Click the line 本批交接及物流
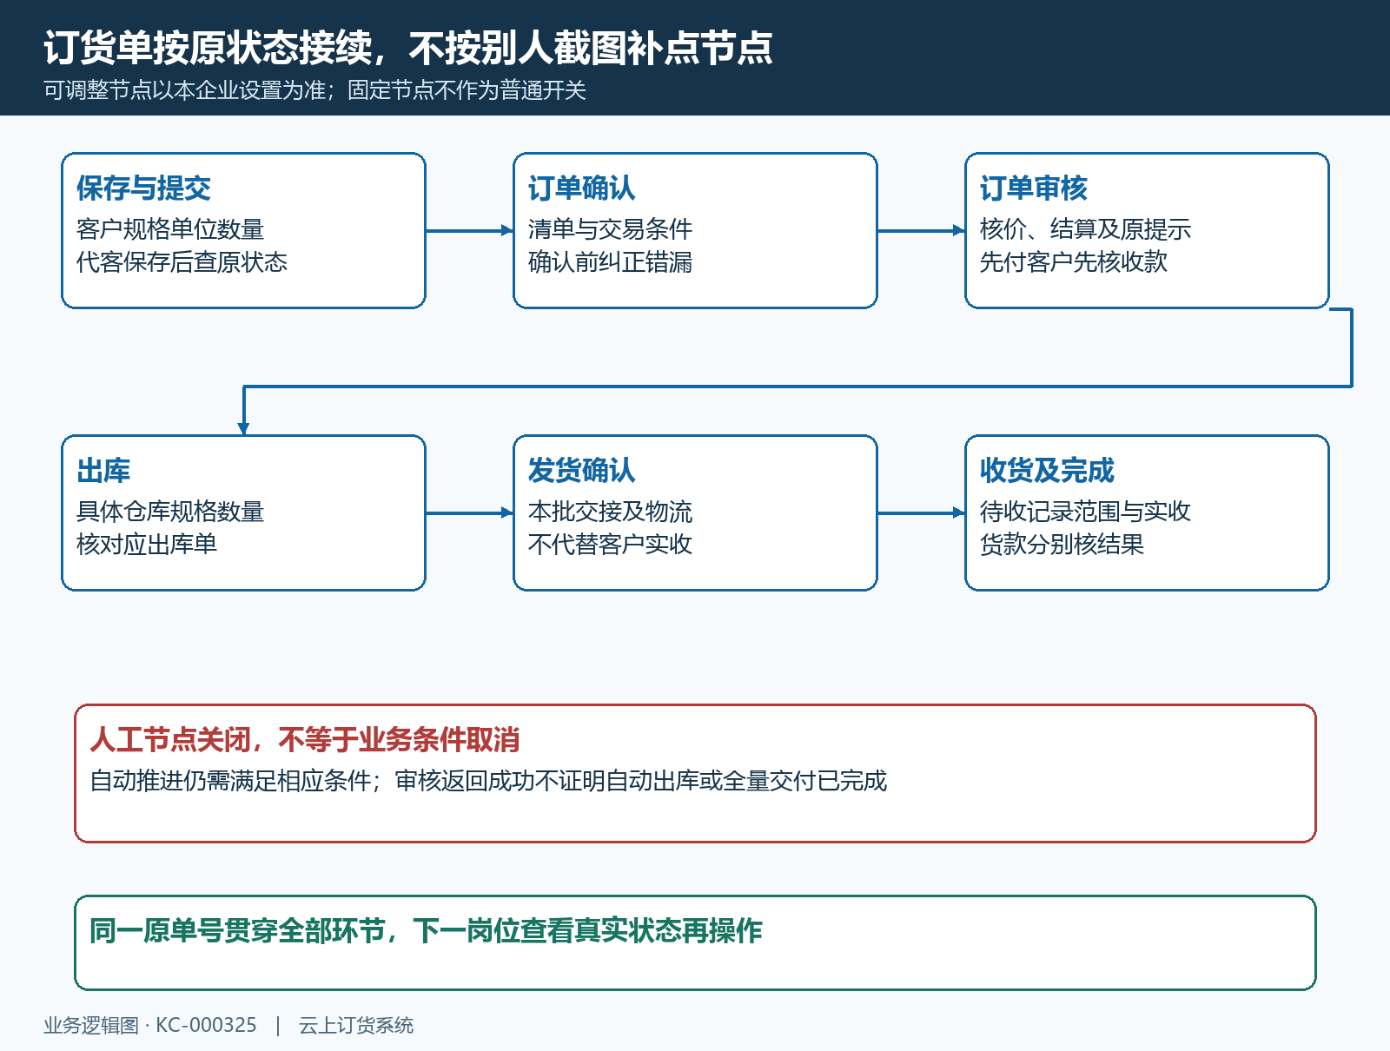The width and height of the screenshot is (1390, 1051). [x=610, y=512]
